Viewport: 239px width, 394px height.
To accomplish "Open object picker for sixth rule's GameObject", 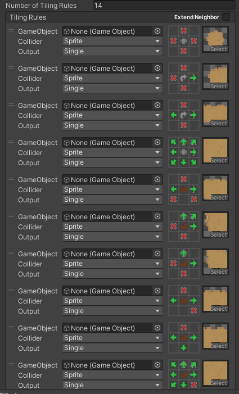I will pos(157,216).
